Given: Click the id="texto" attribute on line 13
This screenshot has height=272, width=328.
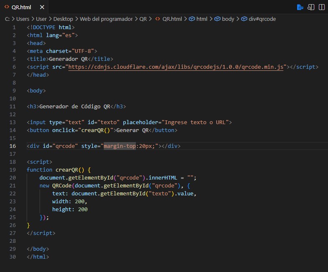Looking at the screenshot, I should coord(103,122).
